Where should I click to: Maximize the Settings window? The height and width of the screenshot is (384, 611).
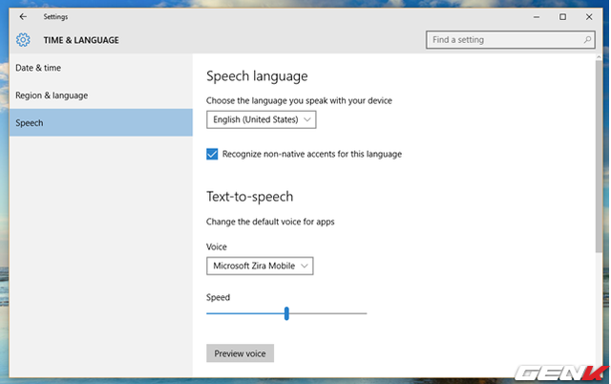[562, 17]
